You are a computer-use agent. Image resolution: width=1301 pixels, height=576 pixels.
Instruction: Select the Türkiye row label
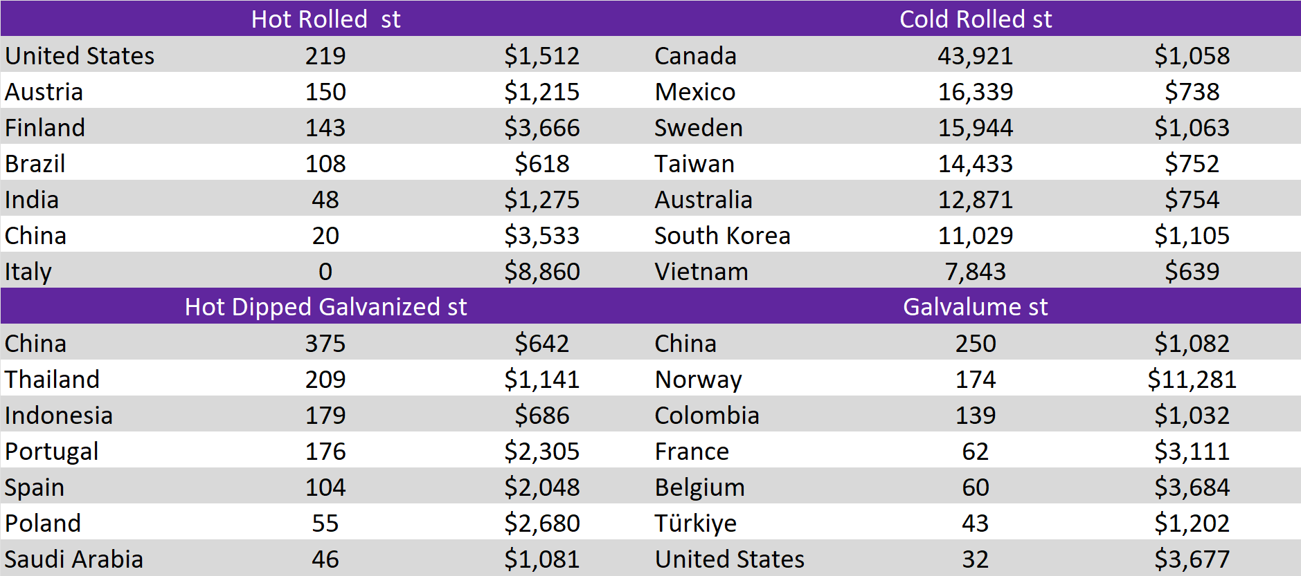(695, 523)
